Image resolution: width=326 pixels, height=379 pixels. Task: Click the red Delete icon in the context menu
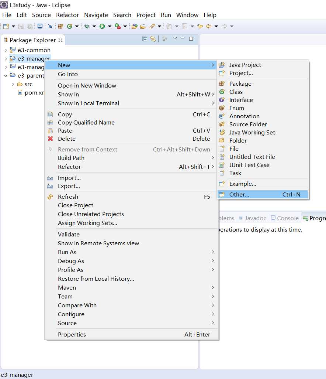pyautogui.click(x=51, y=139)
